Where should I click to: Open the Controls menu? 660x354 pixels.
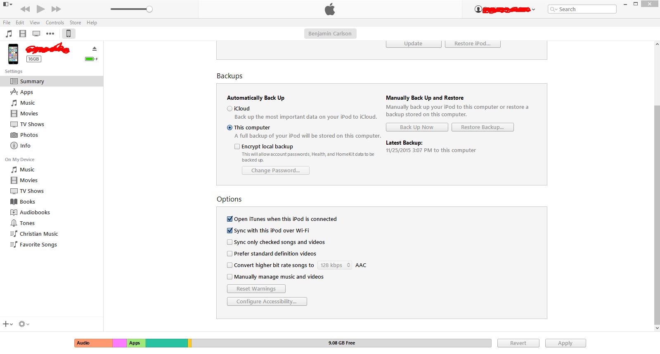coord(55,23)
